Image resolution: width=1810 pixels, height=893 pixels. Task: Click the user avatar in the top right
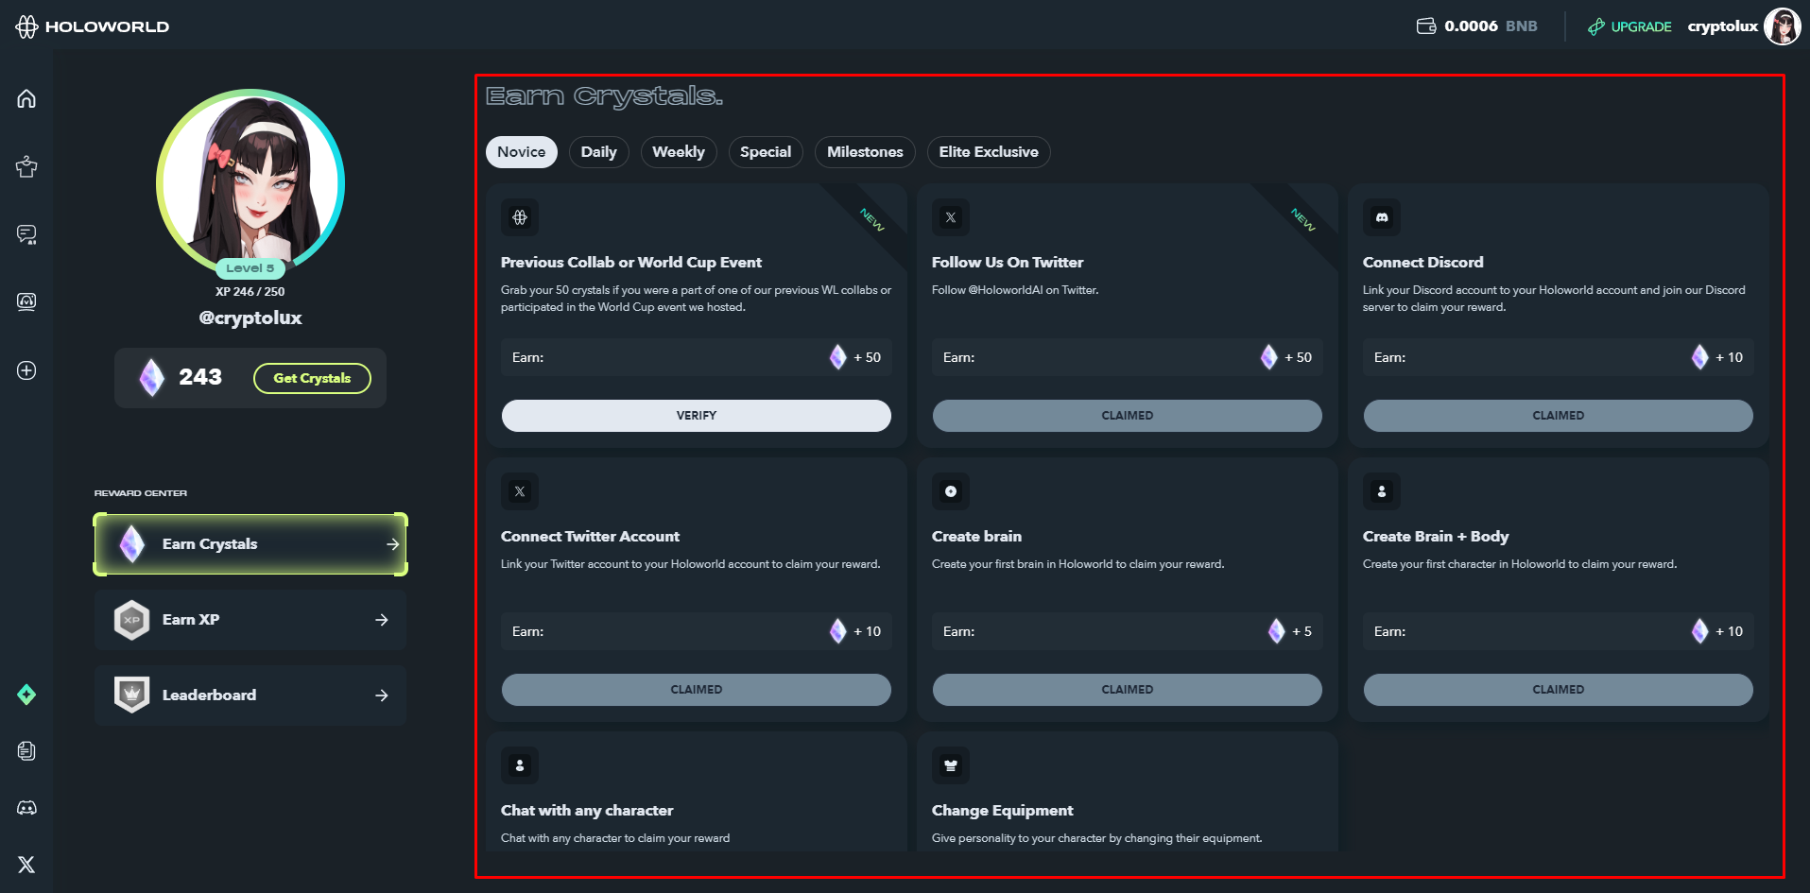tap(1783, 26)
